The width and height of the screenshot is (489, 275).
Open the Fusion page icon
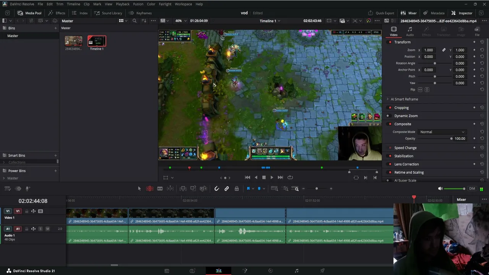coord(245,271)
